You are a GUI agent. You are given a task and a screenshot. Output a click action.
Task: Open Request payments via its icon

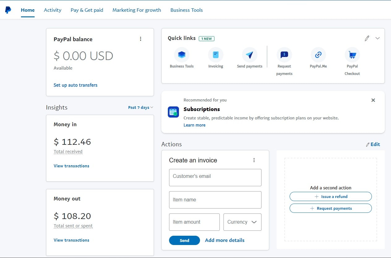(284, 55)
